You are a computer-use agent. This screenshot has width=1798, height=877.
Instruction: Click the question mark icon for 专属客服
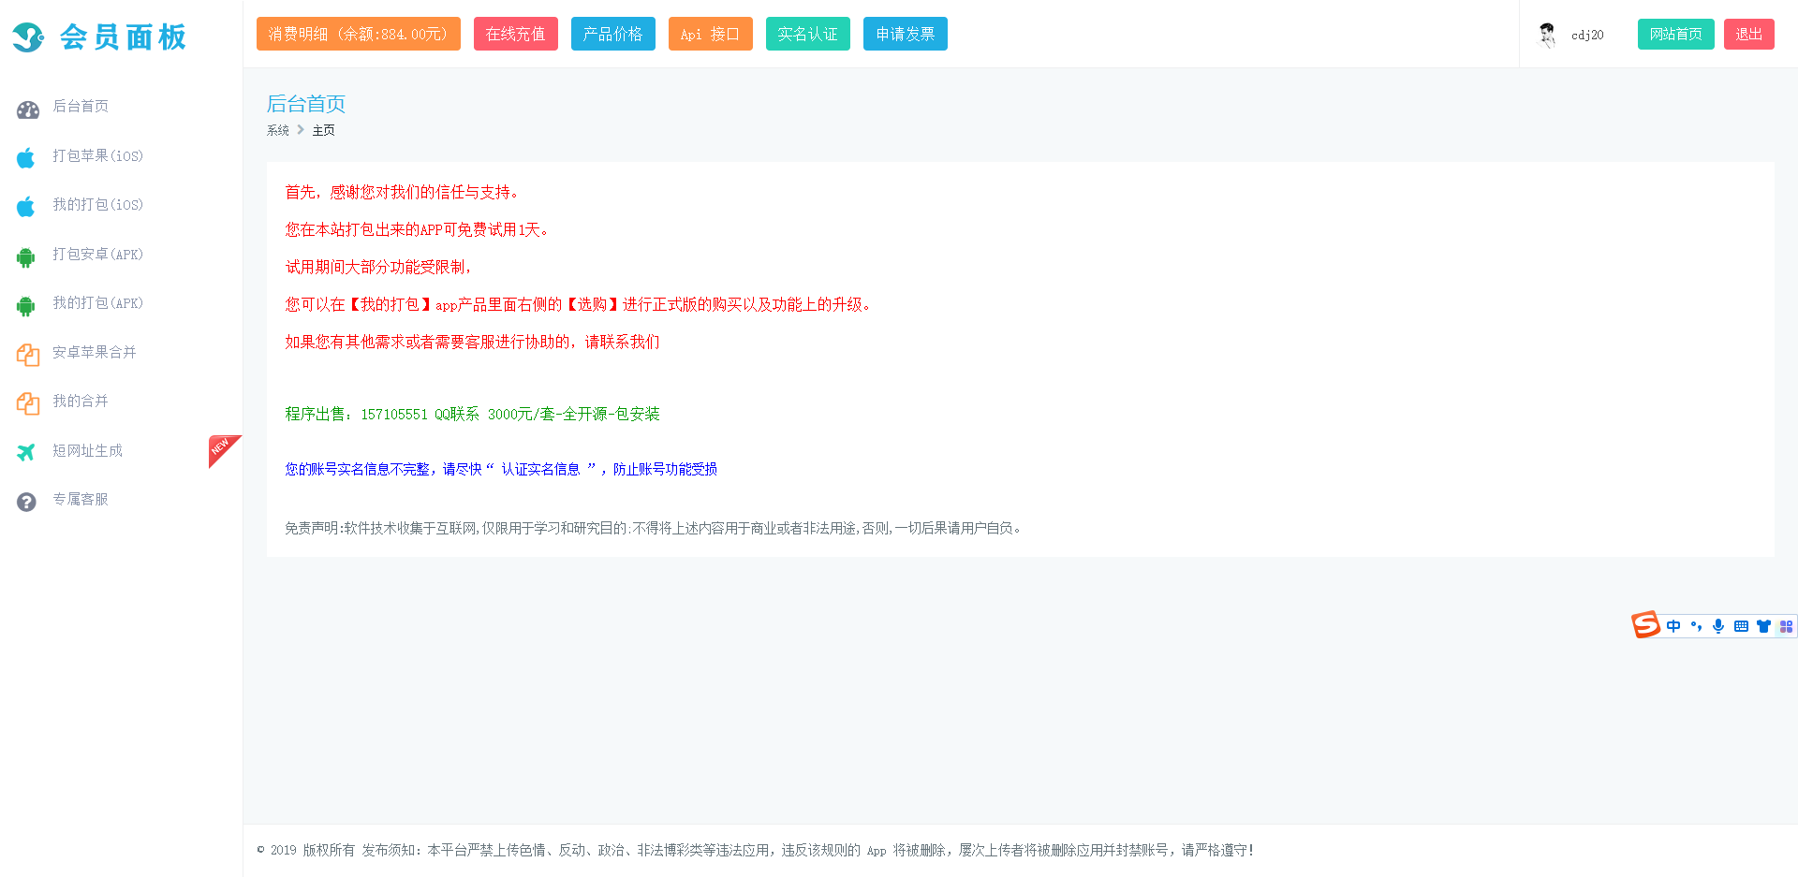point(26,502)
